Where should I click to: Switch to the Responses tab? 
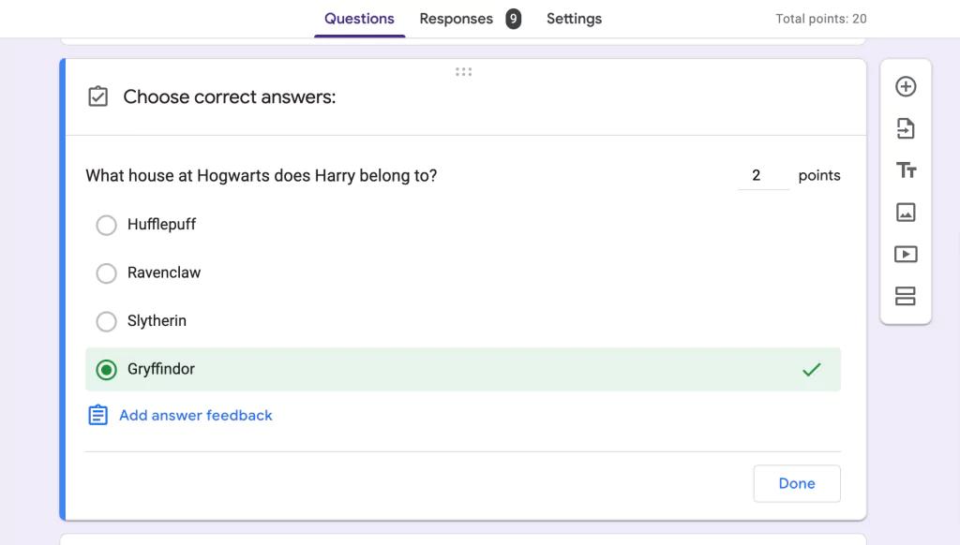(x=457, y=18)
